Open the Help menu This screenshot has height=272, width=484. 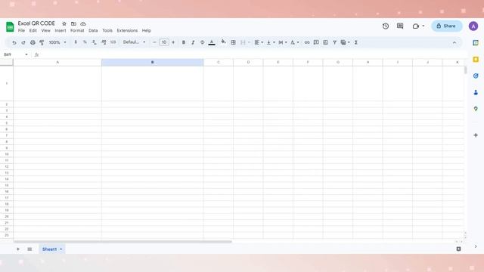(146, 30)
